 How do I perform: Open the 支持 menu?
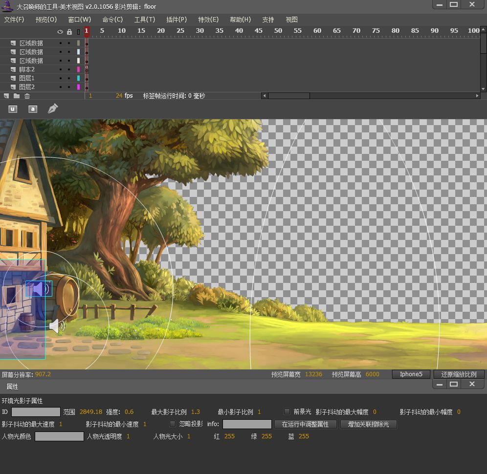(x=268, y=20)
